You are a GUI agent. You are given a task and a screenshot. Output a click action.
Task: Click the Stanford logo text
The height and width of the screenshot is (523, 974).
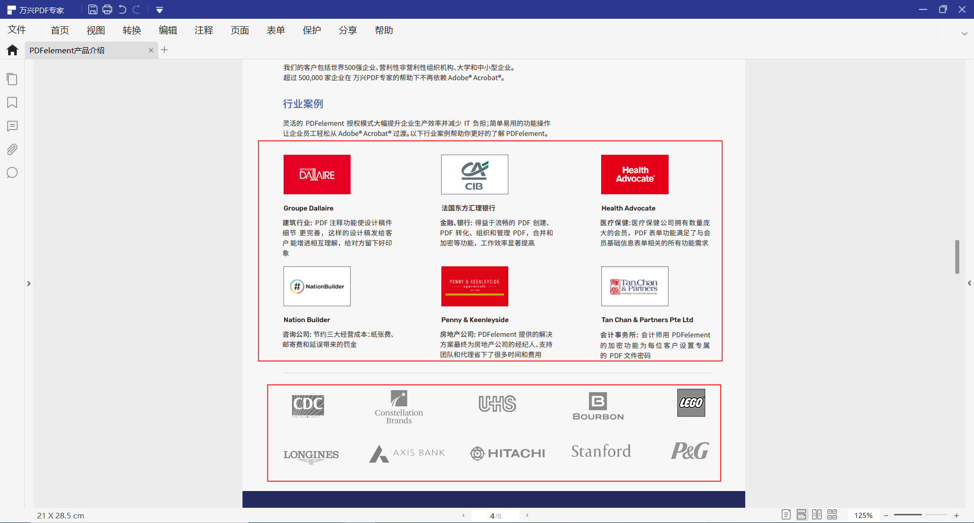[601, 451]
